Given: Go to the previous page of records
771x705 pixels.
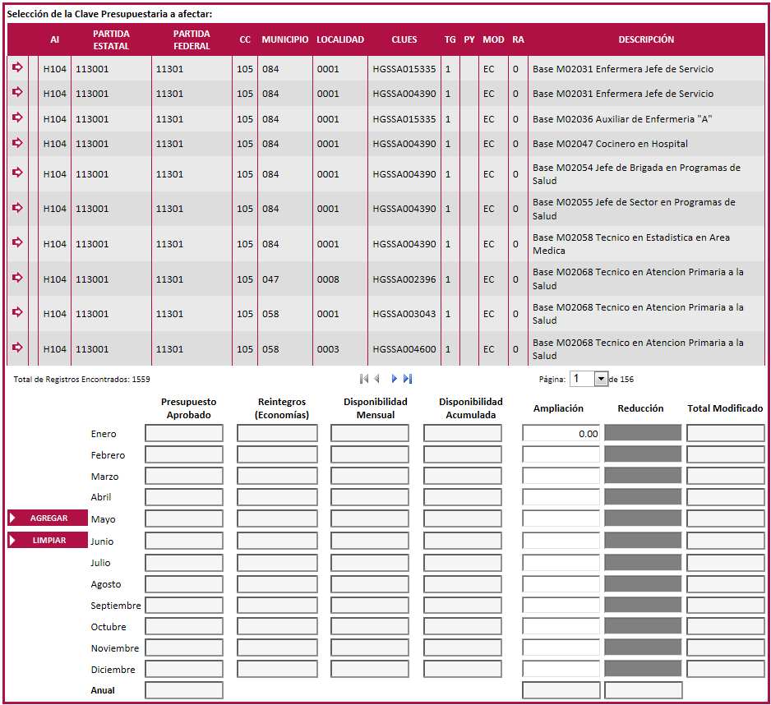Looking at the screenshot, I should click(x=376, y=379).
